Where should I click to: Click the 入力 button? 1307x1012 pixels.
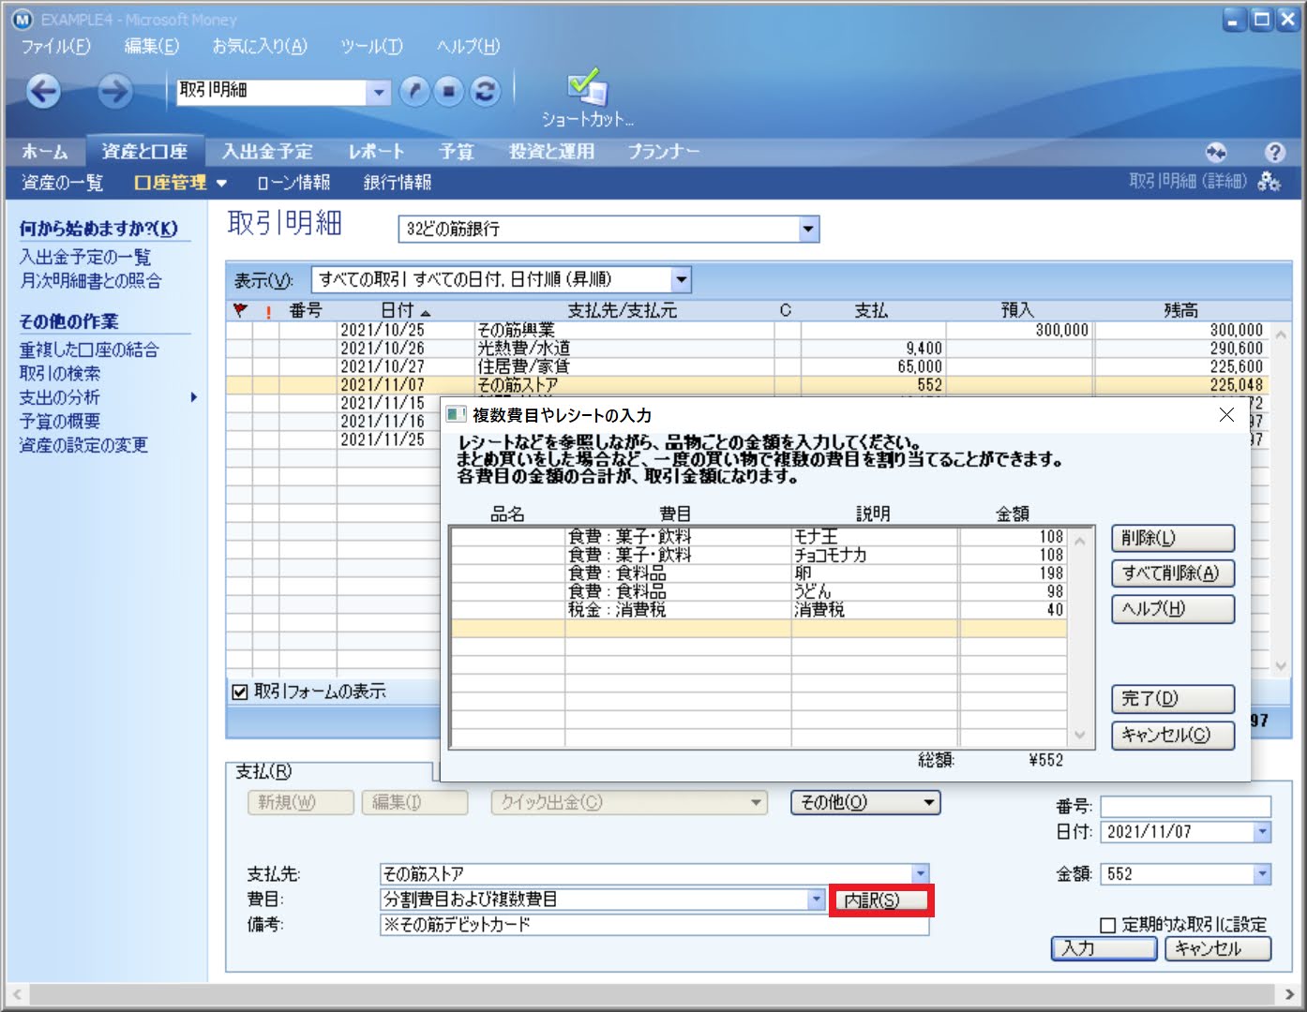pyautogui.click(x=1104, y=948)
